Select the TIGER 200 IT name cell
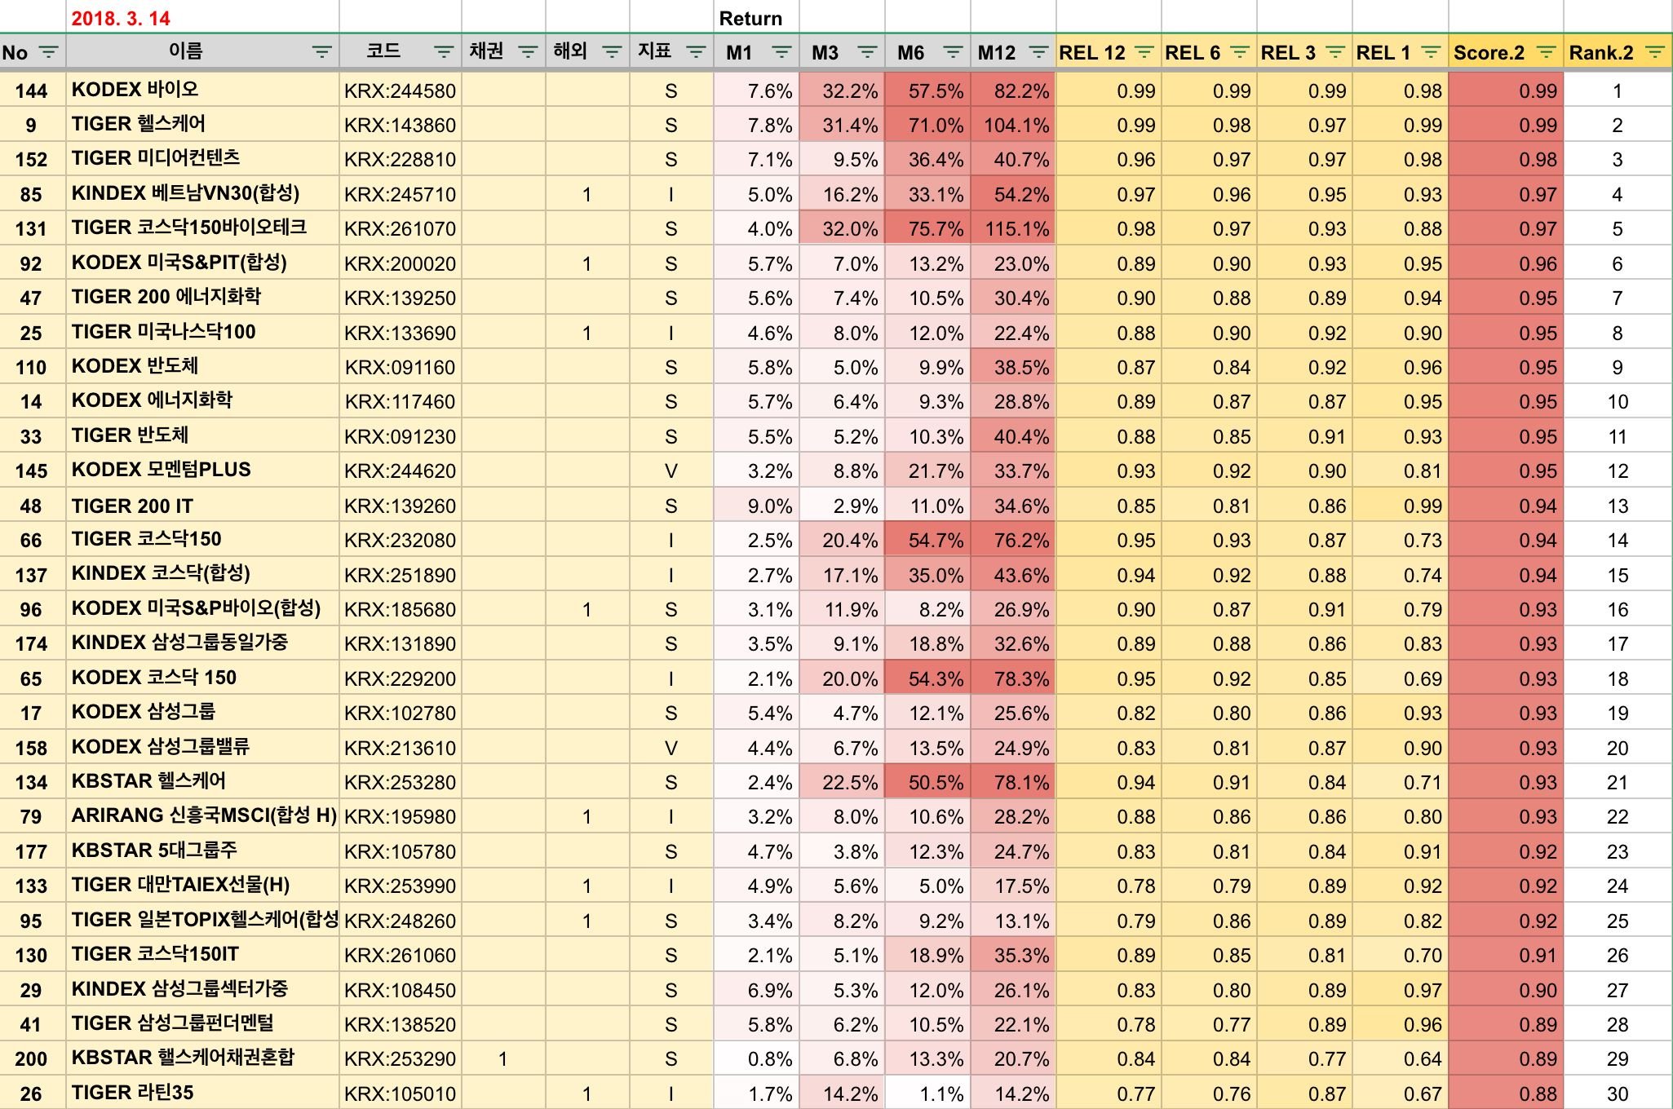The image size is (1673, 1109). pos(202,506)
